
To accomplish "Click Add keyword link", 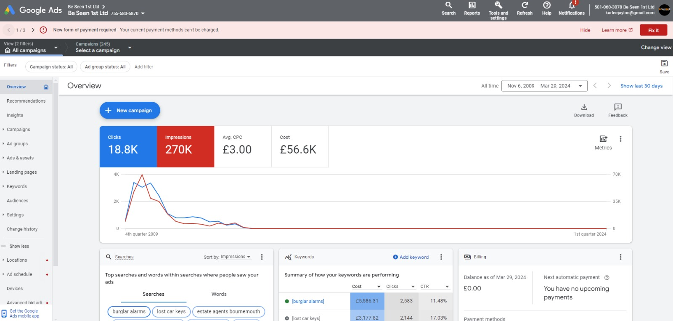I will tap(411, 257).
